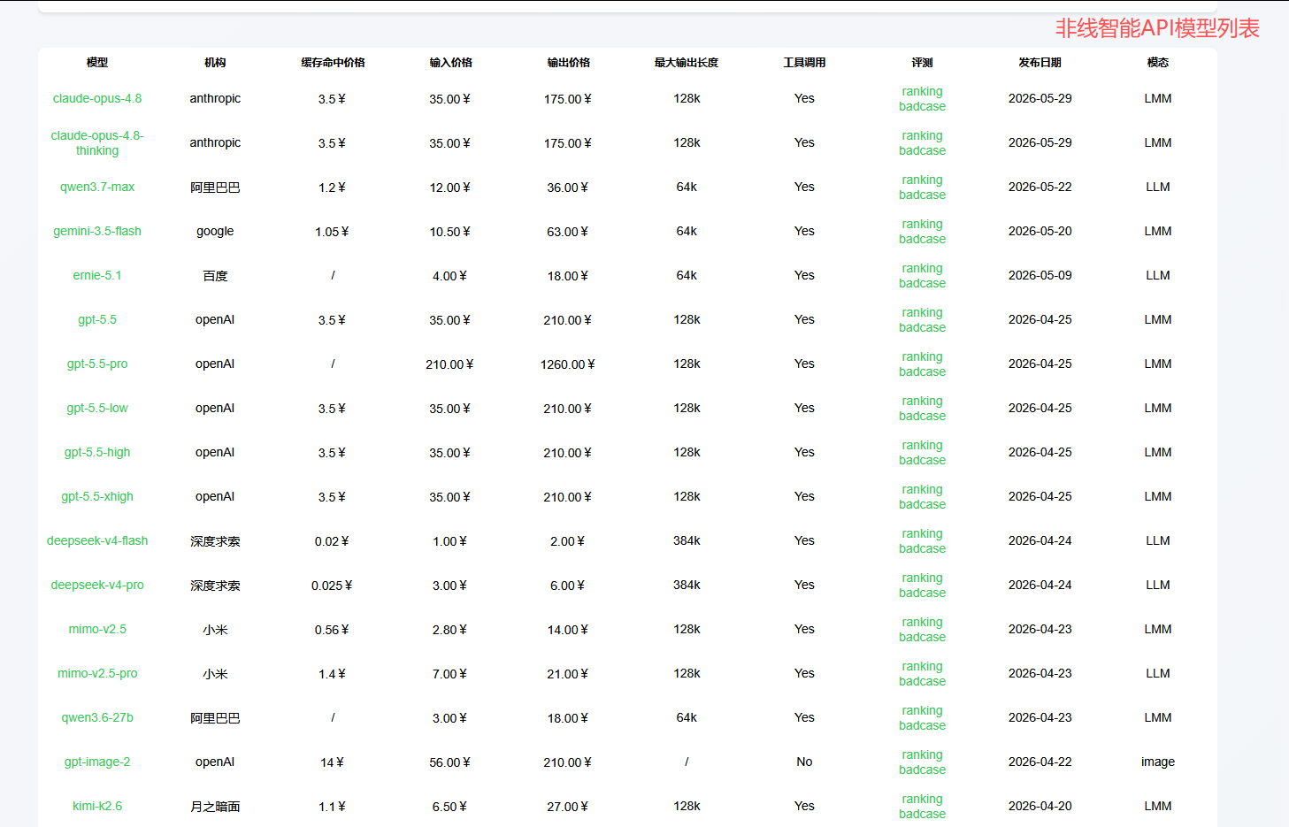Viewport: 1289px width, 827px height.
Task: Click the 缓存命中价格 column header
Action: point(333,63)
